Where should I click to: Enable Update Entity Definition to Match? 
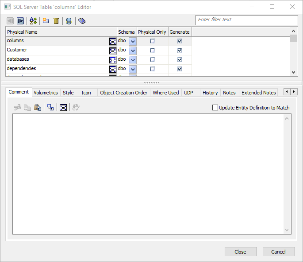click(x=215, y=107)
